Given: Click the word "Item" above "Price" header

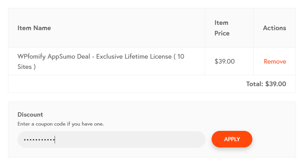Looking at the screenshot, I should [x=221, y=23].
